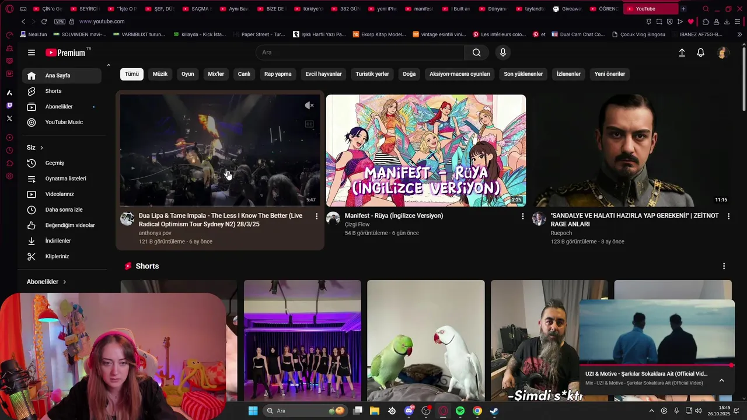Seek on the miniplayer progress bar
This screenshot has width=747, height=420.
(657, 366)
